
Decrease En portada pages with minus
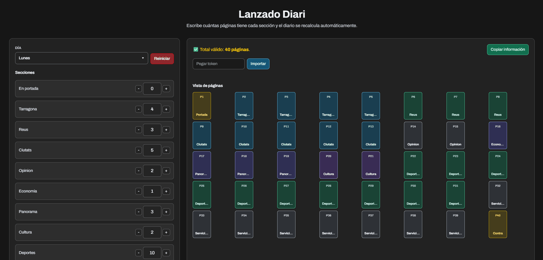point(138,89)
